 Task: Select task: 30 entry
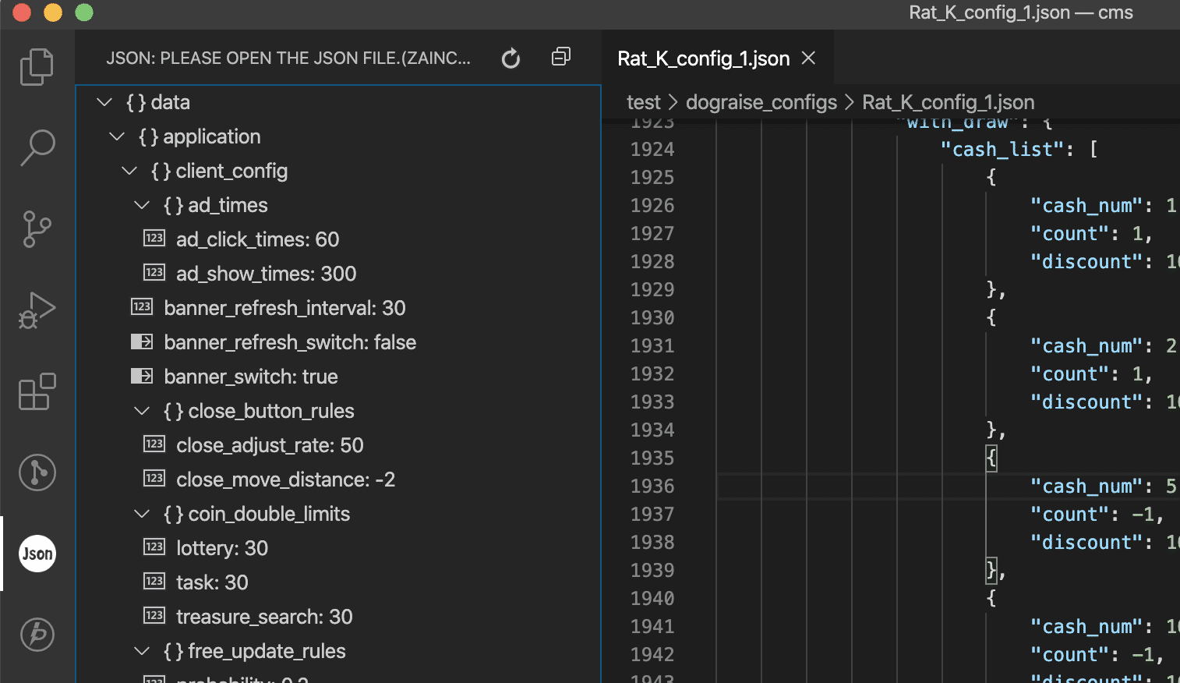(338, 582)
